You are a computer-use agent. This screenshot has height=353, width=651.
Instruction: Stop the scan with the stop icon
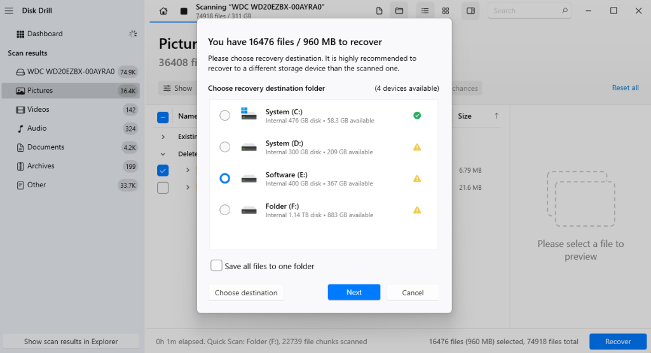pos(184,11)
